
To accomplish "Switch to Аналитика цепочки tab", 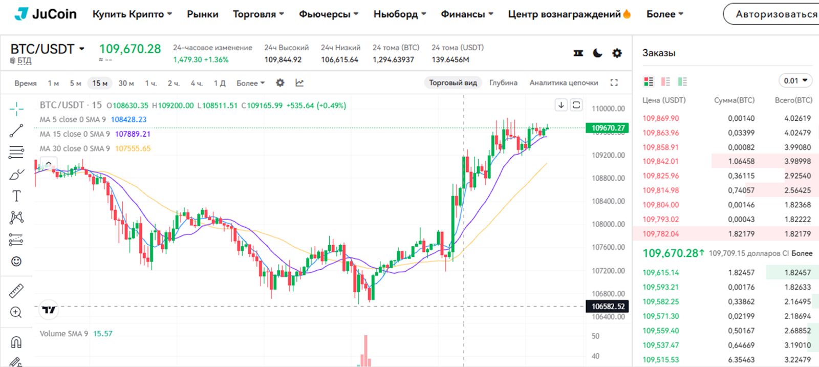I will tap(564, 82).
